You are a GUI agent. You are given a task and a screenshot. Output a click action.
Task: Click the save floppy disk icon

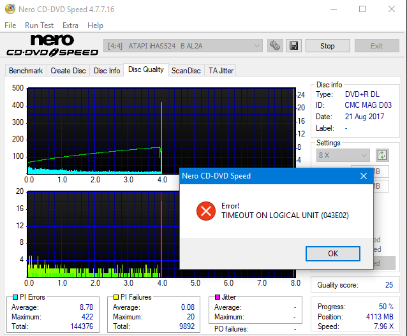click(293, 46)
